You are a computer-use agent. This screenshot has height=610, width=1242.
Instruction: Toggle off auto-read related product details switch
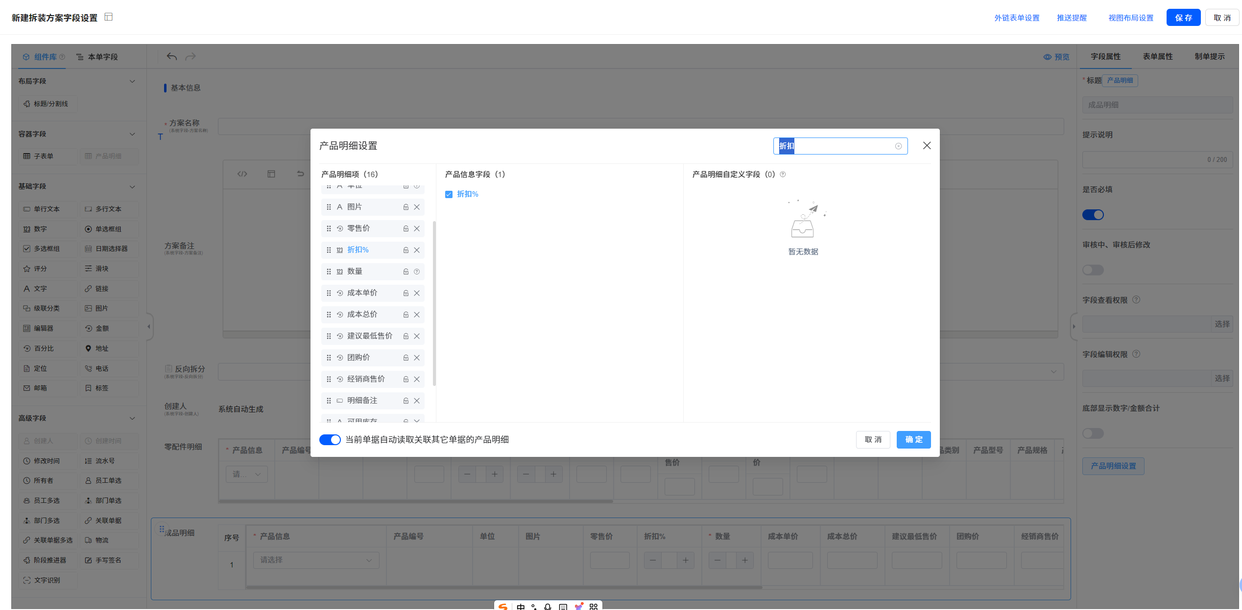click(x=330, y=440)
